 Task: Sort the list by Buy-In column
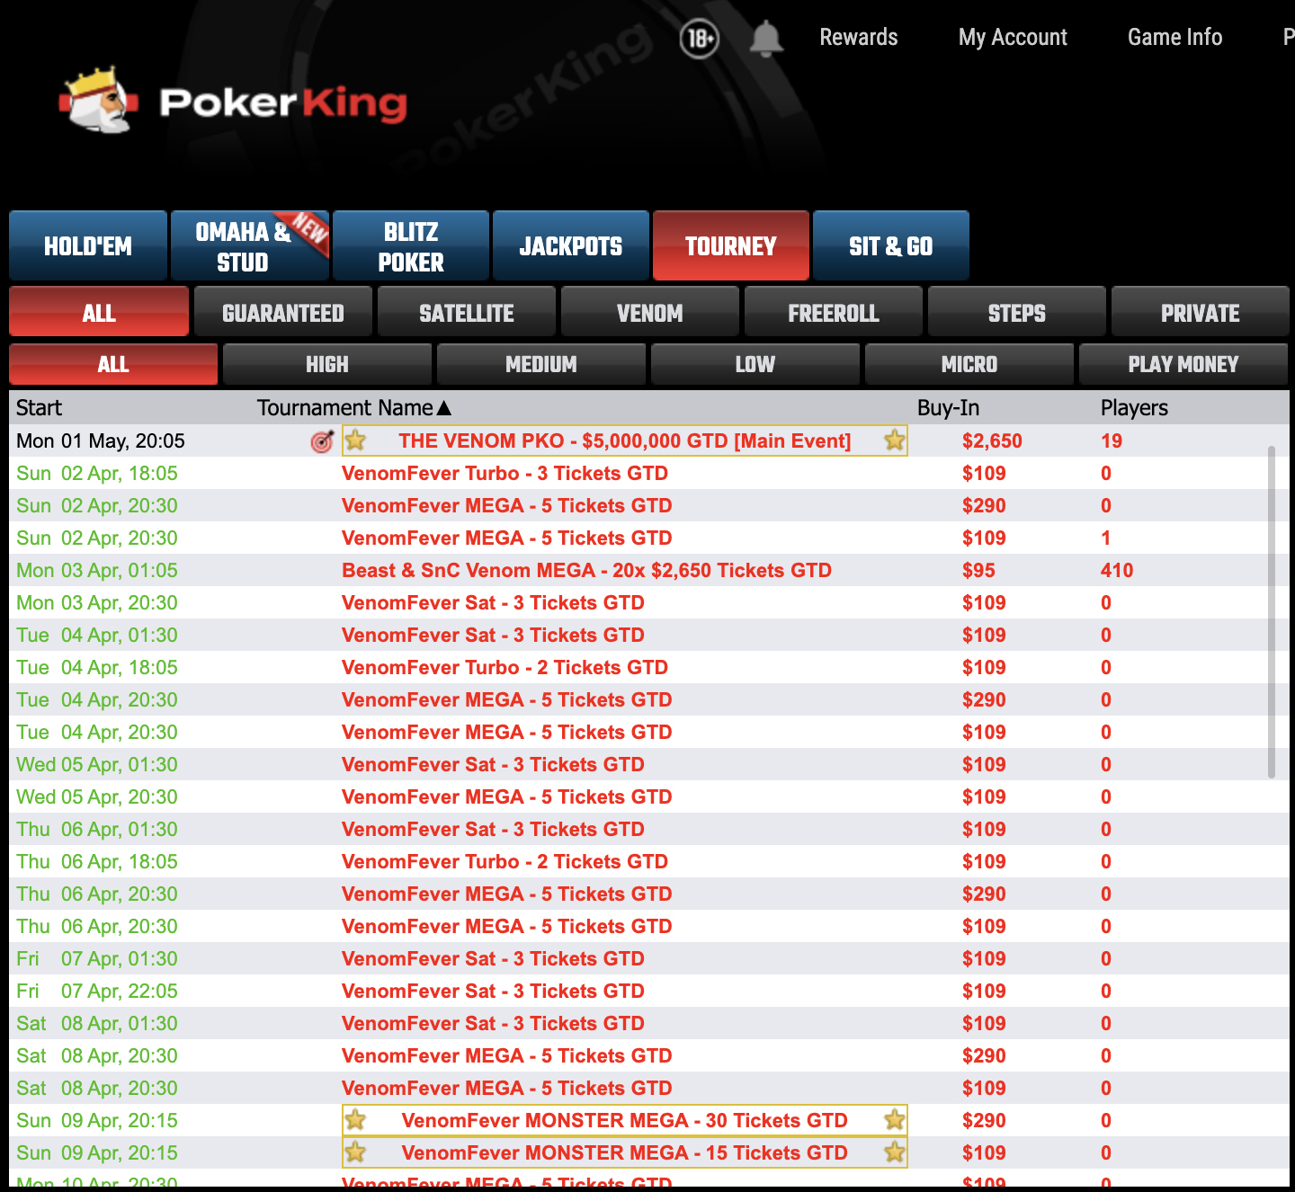point(948,408)
